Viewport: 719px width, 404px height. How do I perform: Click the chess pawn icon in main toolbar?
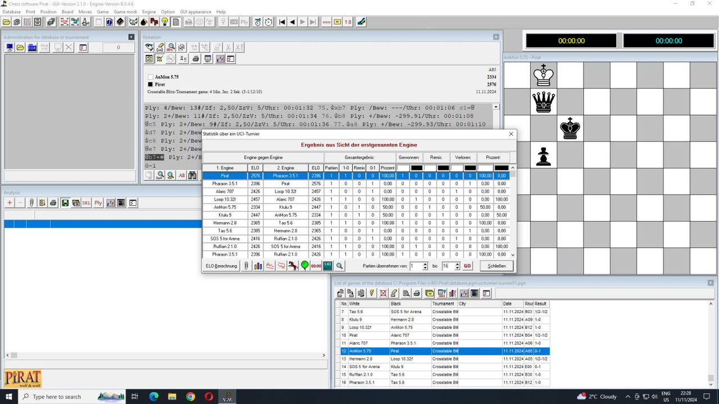point(85,22)
